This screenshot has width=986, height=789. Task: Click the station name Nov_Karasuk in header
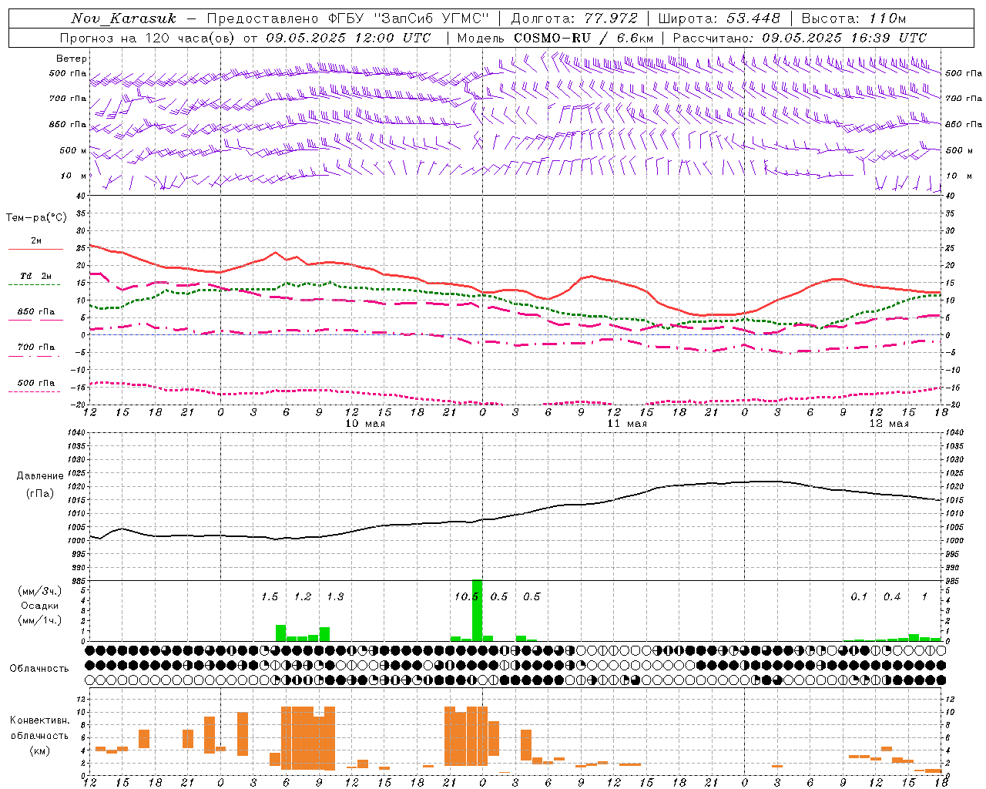[x=123, y=18]
